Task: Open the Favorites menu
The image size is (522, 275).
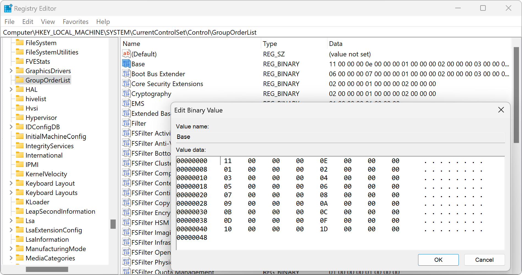Action: [x=76, y=22]
